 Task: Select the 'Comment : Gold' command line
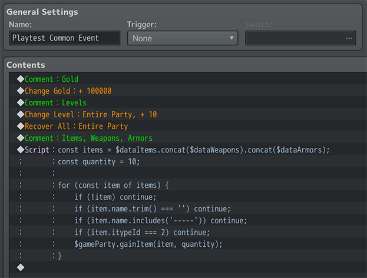[x=188, y=79]
